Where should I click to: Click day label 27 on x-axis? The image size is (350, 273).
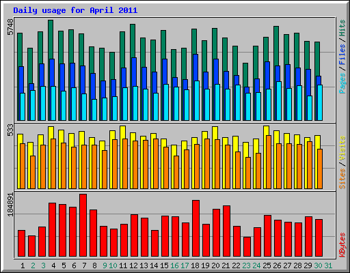tap(287, 265)
